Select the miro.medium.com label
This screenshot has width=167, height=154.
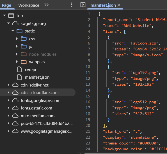38,116
